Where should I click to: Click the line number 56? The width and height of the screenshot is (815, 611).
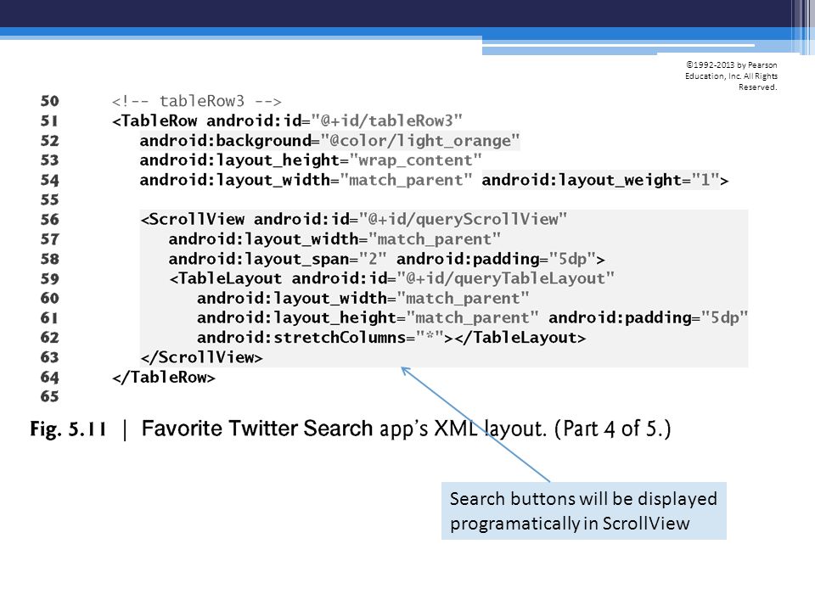point(50,219)
